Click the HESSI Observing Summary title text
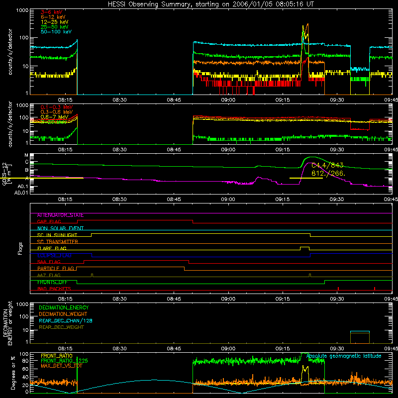The height and width of the screenshot is (398, 398). tap(210, 4)
